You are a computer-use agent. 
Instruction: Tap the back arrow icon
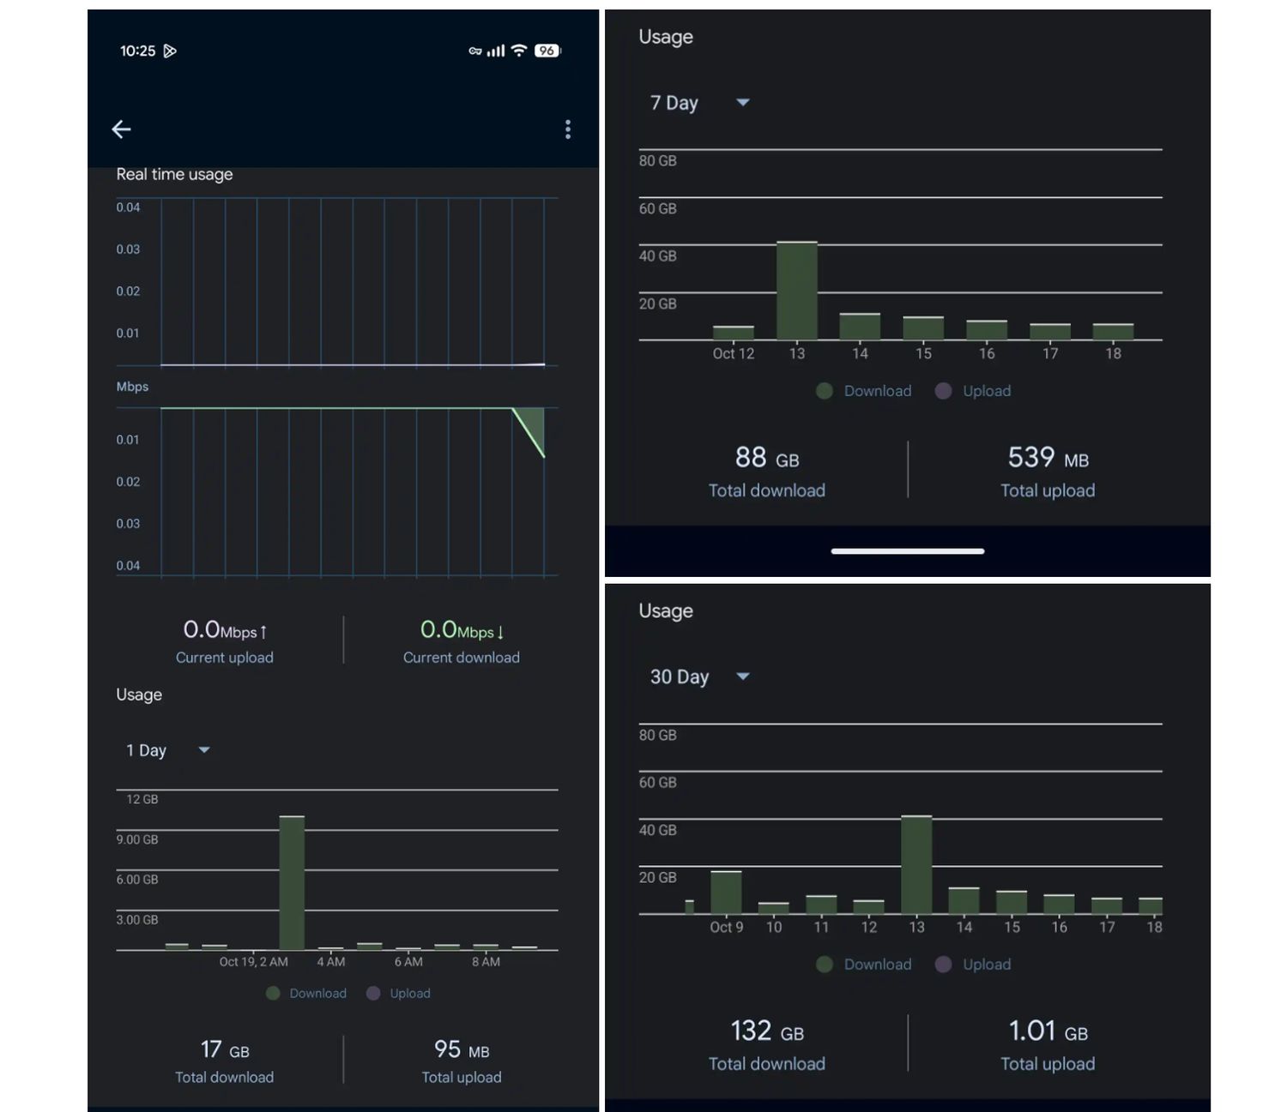point(122,129)
